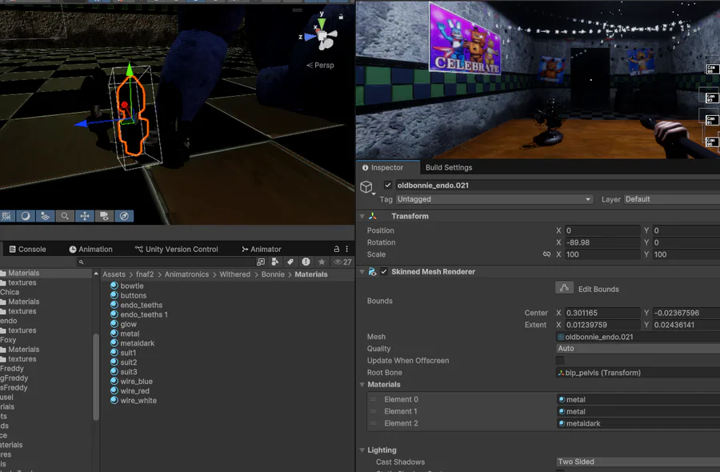This screenshot has height=472, width=720.
Task: Lock the scene view rotation padlock
Action: pyautogui.click(x=341, y=17)
